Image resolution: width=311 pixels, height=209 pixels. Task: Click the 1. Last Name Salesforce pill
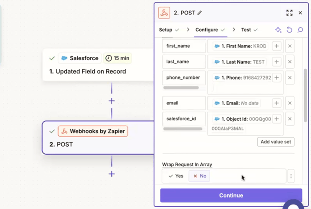tap(240, 62)
